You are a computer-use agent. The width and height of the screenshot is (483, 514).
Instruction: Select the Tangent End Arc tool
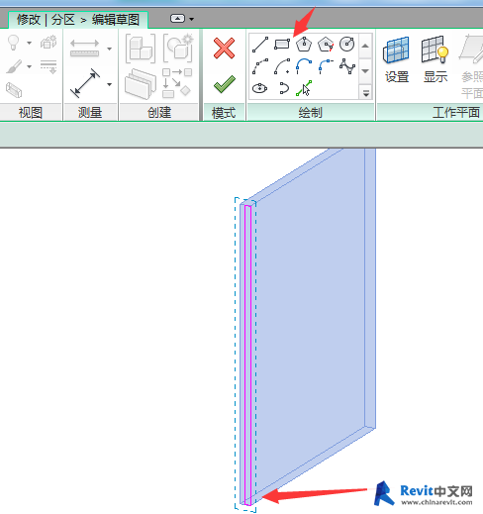click(x=304, y=66)
